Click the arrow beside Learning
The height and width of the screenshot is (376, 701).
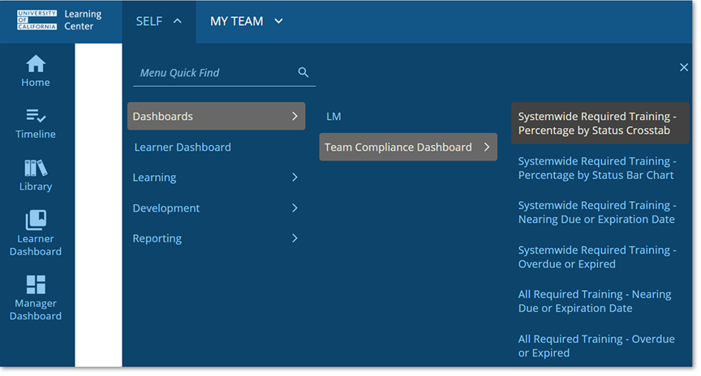tap(295, 177)
